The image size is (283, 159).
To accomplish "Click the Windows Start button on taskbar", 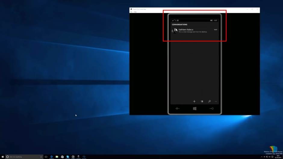I will pos(2,157).
